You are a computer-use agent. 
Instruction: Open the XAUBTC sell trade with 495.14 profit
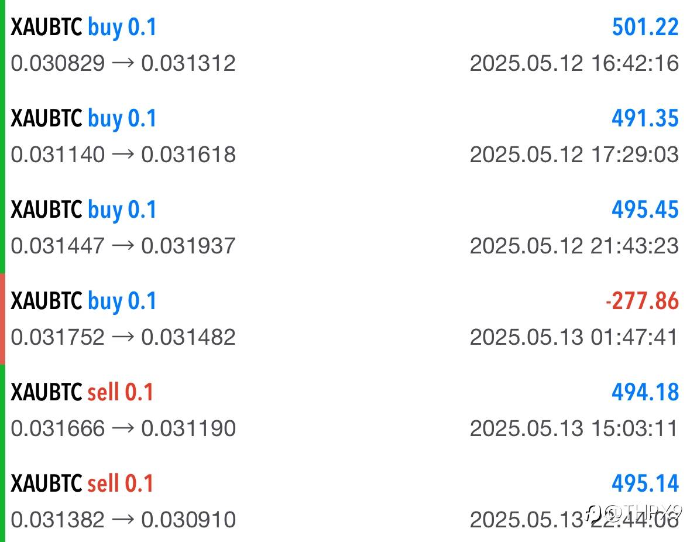pos(345,501)
